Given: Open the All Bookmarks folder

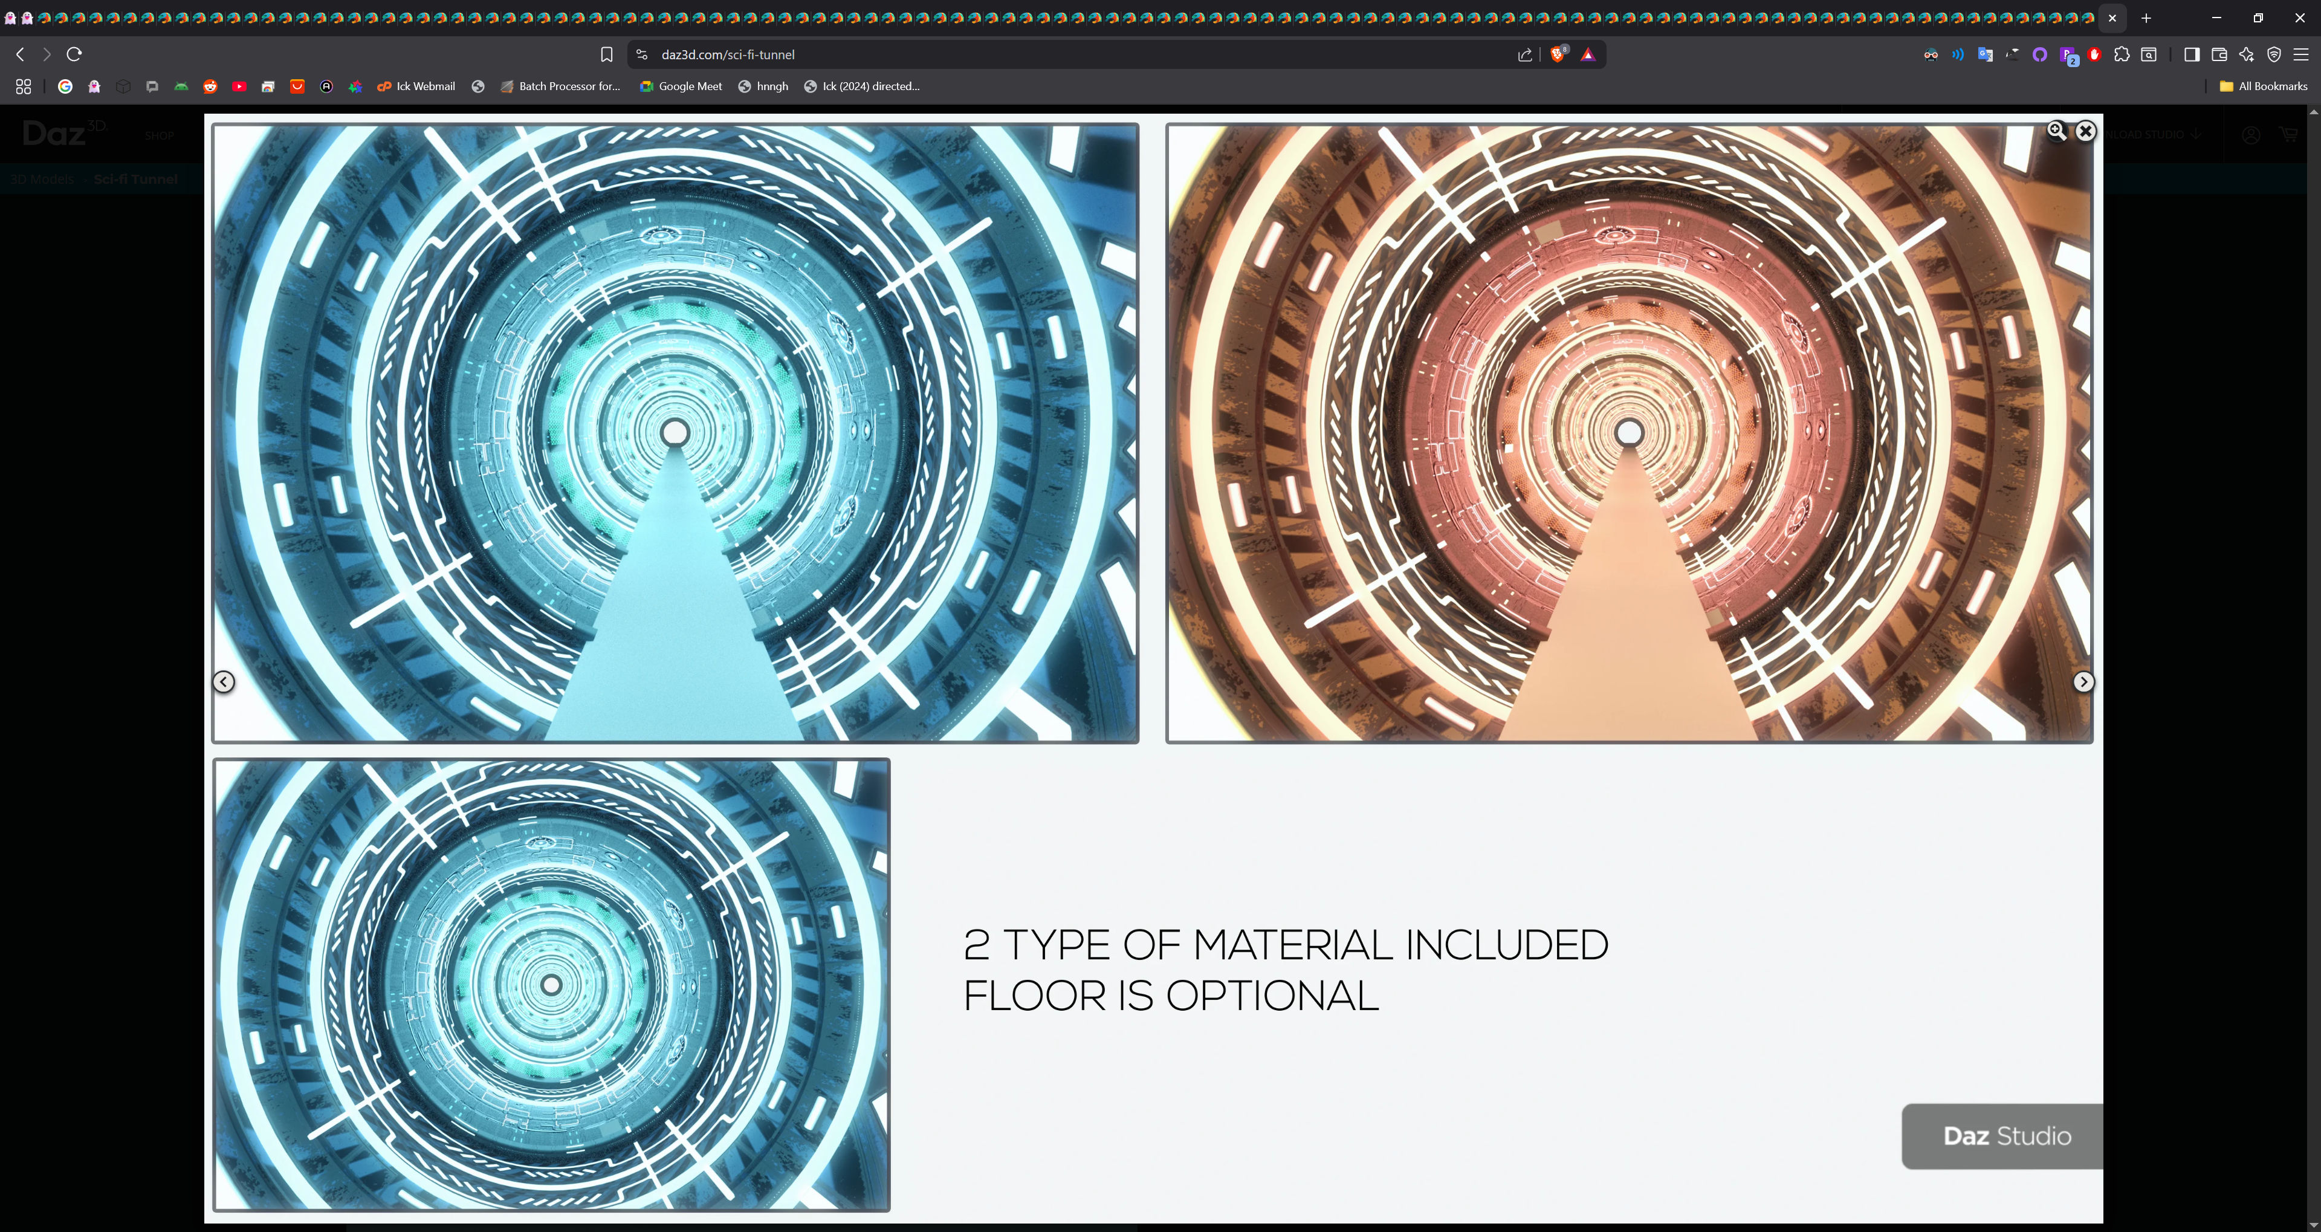Looking at the screenshot, I should [2264, 86].
